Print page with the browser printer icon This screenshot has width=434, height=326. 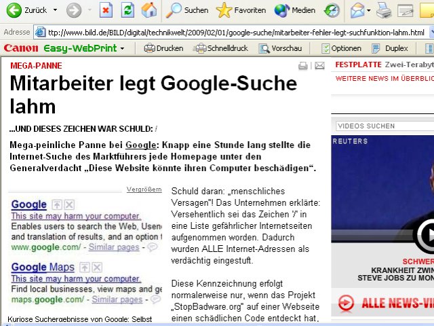pos(384,10)
